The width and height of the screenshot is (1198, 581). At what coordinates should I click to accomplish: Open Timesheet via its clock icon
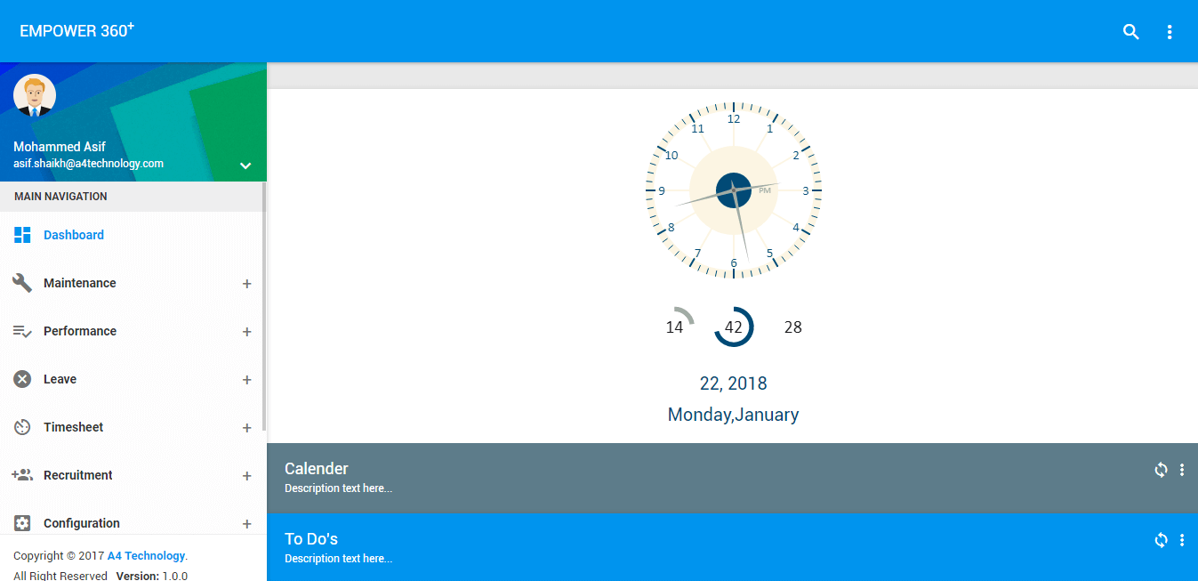[x=21, y=426]
